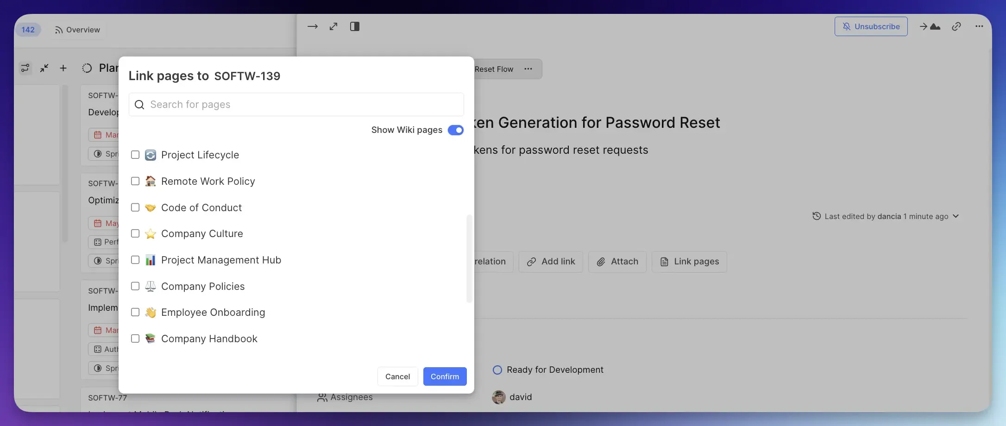Open the search magnifier in Link pages dialog
Viewport: 1006px width, 426px height.
[x=139, y=105]
